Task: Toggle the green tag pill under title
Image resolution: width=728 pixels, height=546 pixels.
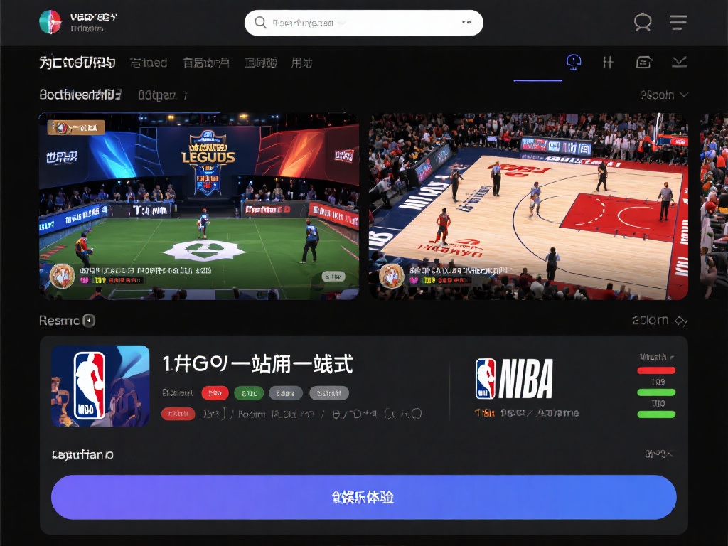Action: pos(248,393)
